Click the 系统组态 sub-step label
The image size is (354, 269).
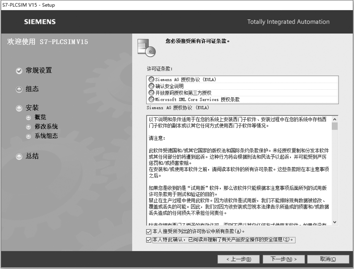click(x=46, y=136)
